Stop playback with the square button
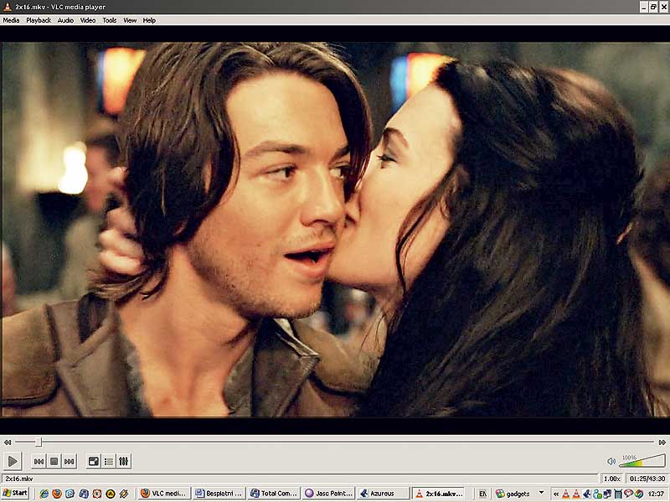This screenshot has width=670, height=502. pyautogui.click(x=54, y=462)
